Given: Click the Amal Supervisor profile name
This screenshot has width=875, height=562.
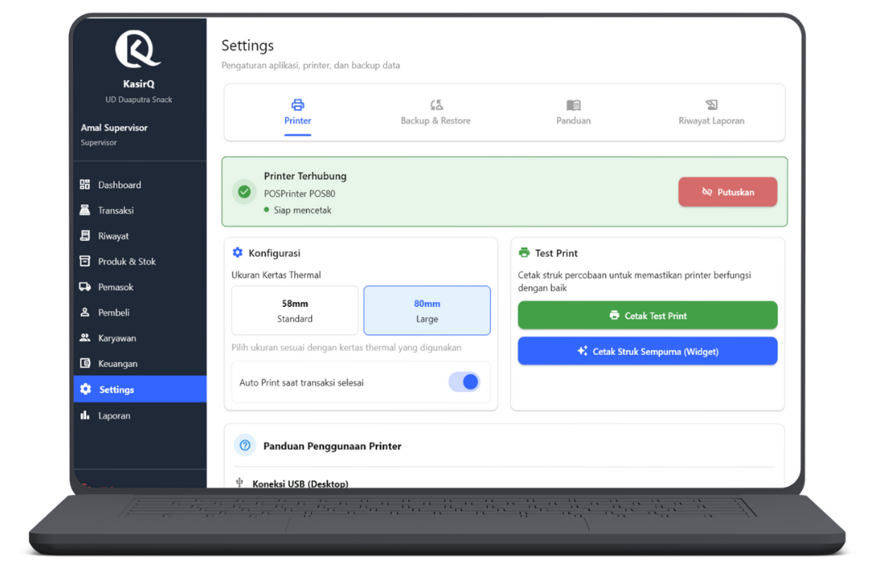Looking at the screenshot, I should click(114, 128).
